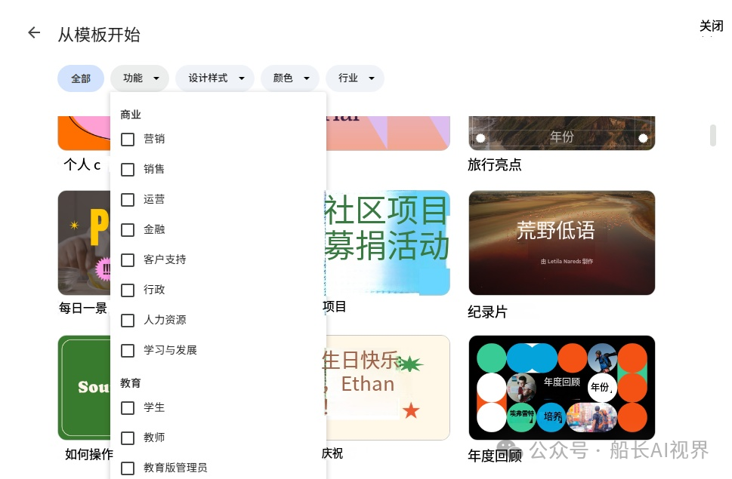This screenshot has height=479, width=732.
Task: Open the 年度回顾 template thumbnail
Action: click(561, 388)
